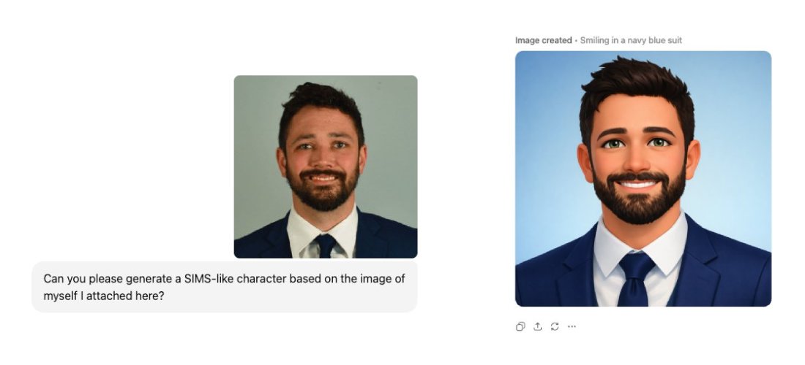Open the generated SIMS-style avatar image
Viewport: 805px width, 365px height.
pyautogui.click(x=643, y=179)
